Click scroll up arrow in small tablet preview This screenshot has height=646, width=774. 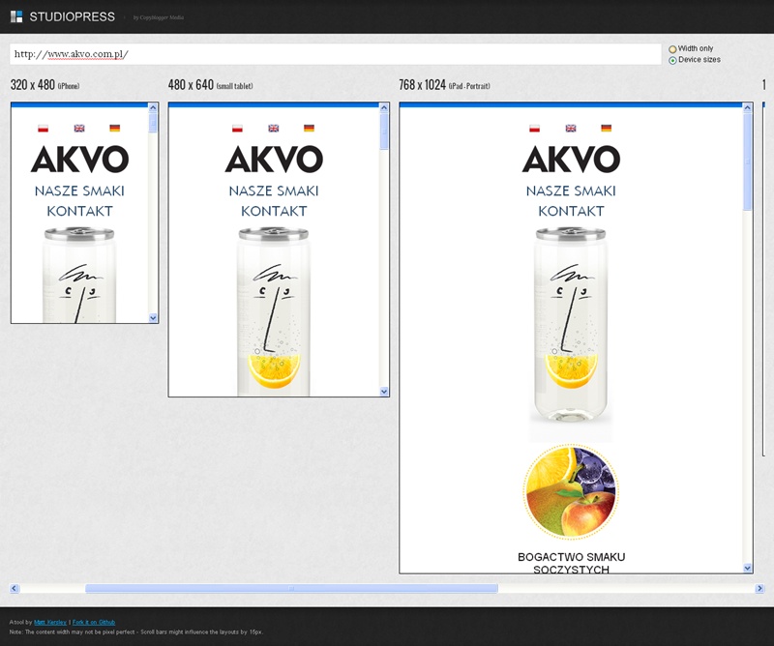pos(384,109)
